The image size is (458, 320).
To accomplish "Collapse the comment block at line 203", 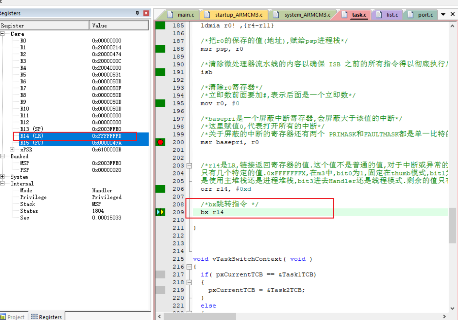I will coord(189,166).
